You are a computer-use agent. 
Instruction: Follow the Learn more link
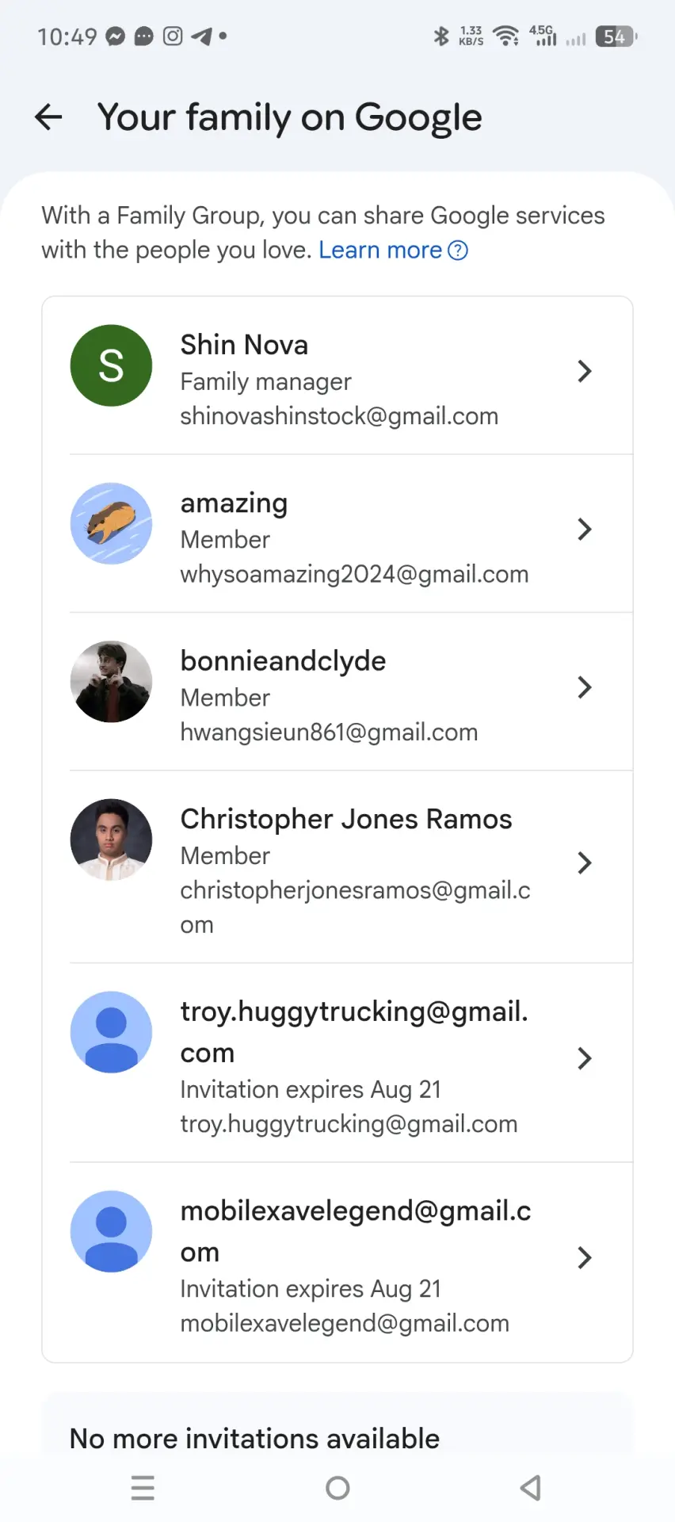click(x=380, y=250)
